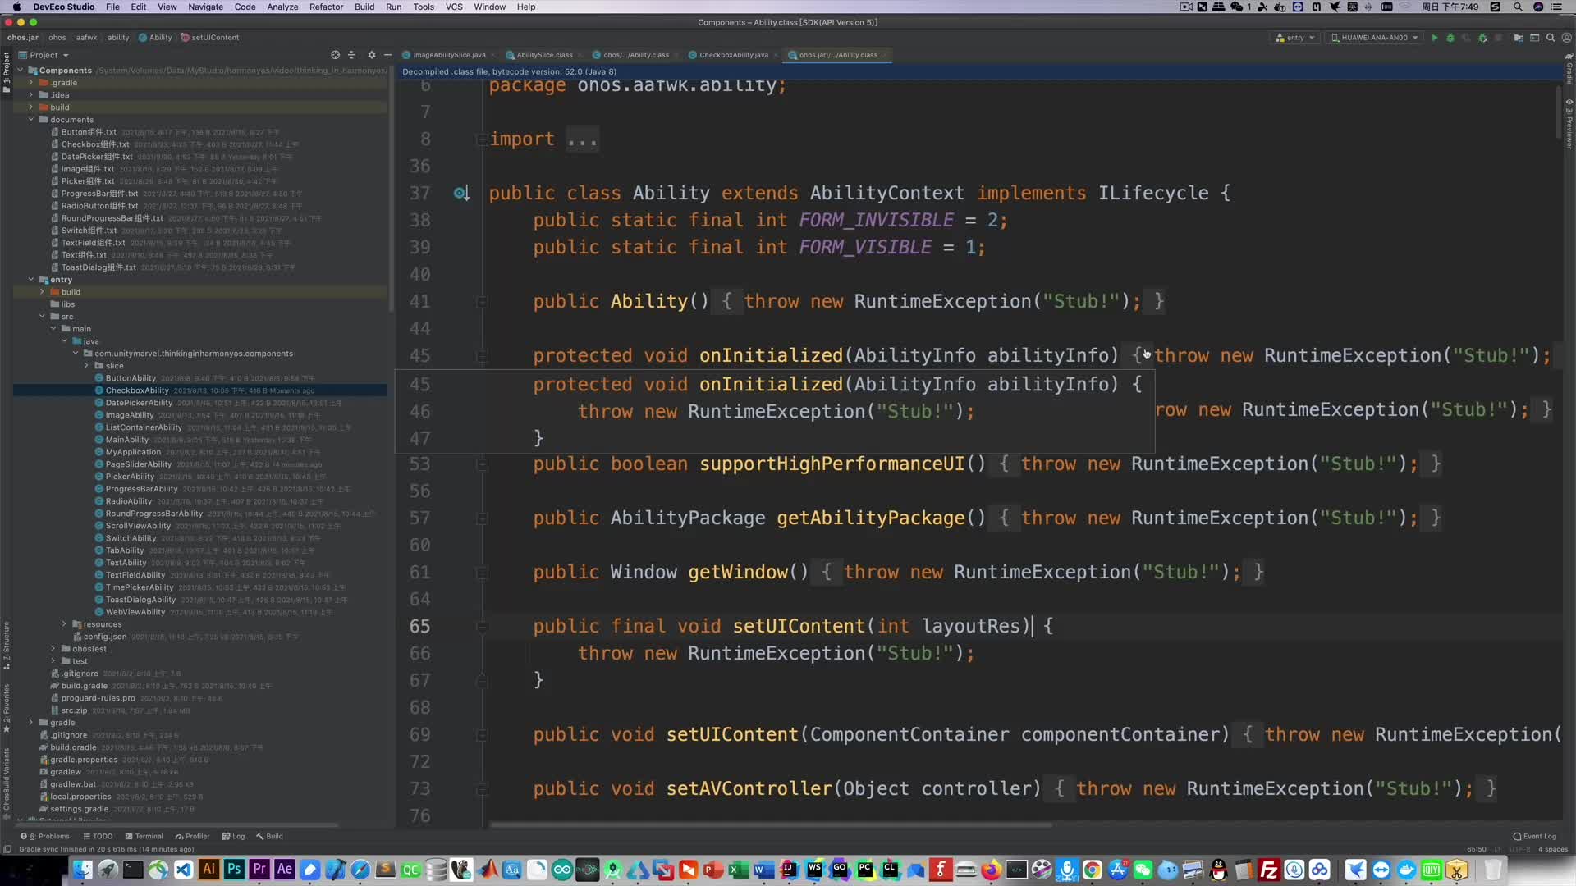Toggle fold of setUIContent method at line 65
Image resolution: width=1576 pixels, height=886 pixels.
[482, 627]
